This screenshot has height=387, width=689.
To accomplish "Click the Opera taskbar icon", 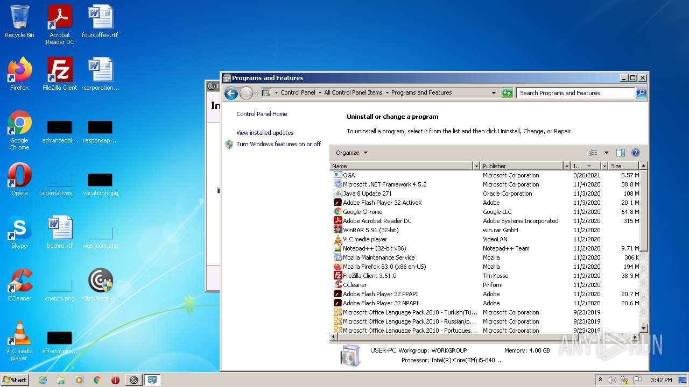I will coord(115,380).
